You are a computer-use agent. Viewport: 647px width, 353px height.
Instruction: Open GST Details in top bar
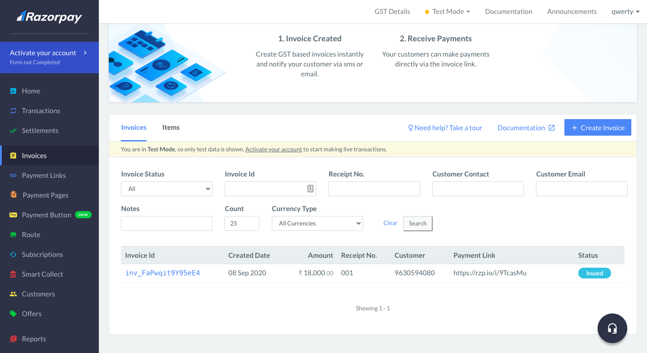tap(392, 12)
